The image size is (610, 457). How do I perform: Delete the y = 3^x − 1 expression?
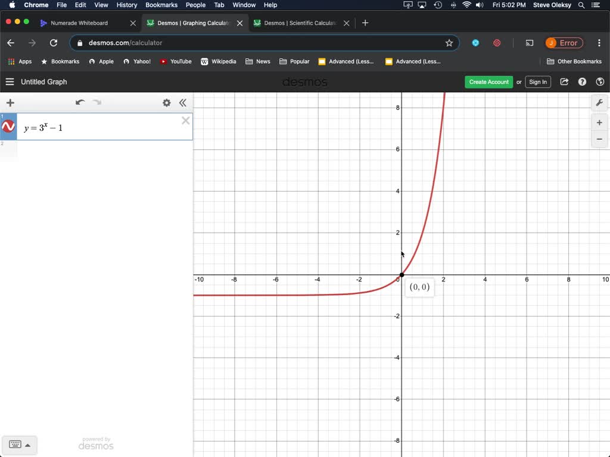point(185,121)
